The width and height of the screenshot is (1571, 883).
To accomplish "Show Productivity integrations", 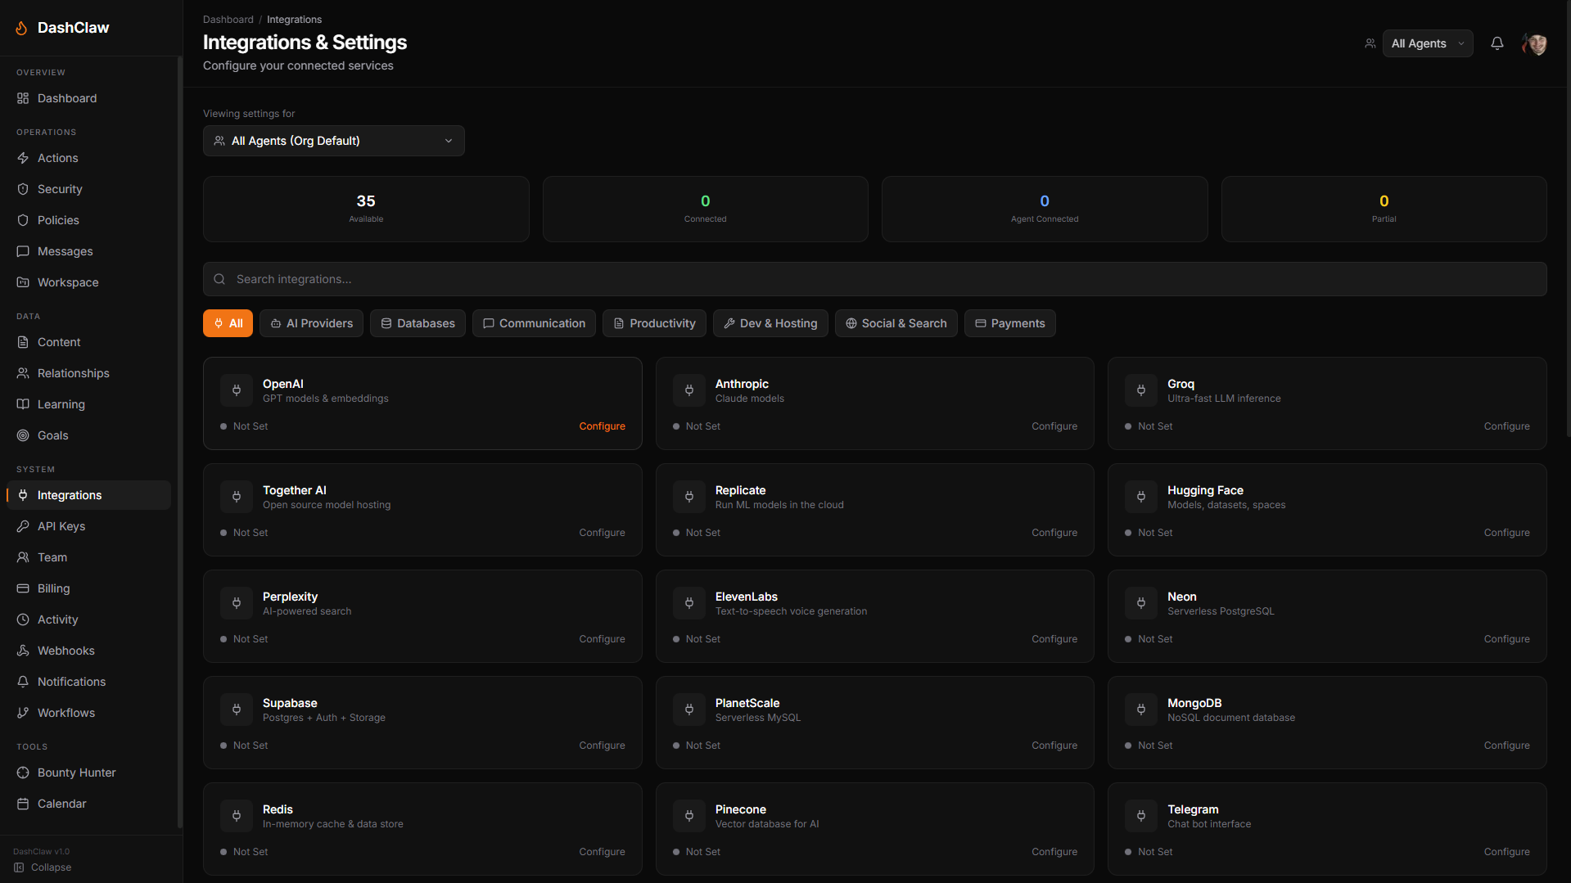I will [x=654, y=323].
